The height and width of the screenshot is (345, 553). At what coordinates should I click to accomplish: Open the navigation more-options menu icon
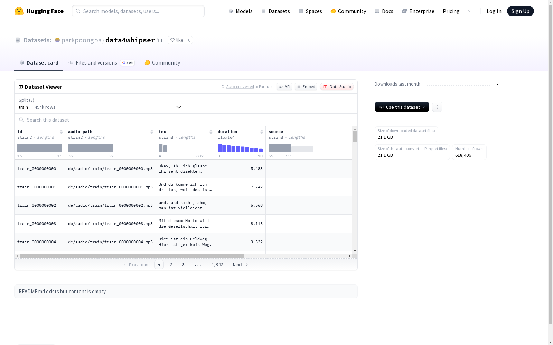click(x=471, y=11)
